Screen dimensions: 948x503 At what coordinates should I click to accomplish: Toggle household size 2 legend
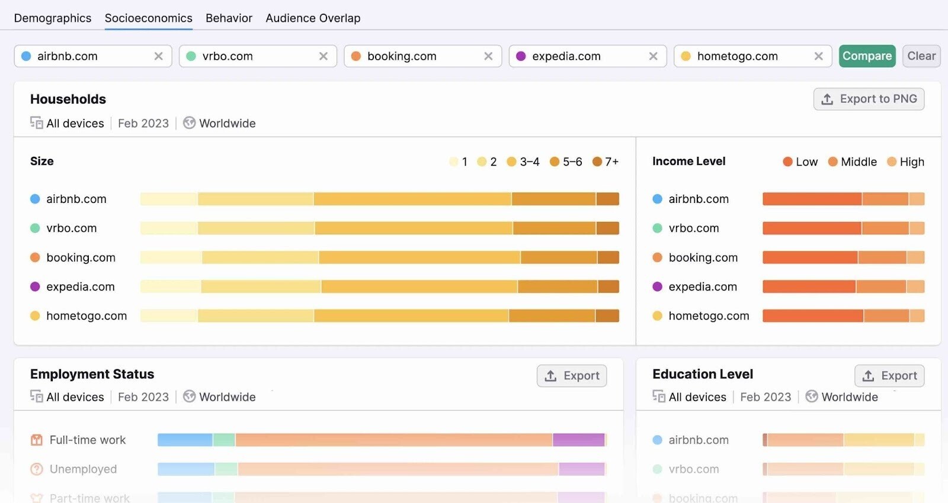487,162
